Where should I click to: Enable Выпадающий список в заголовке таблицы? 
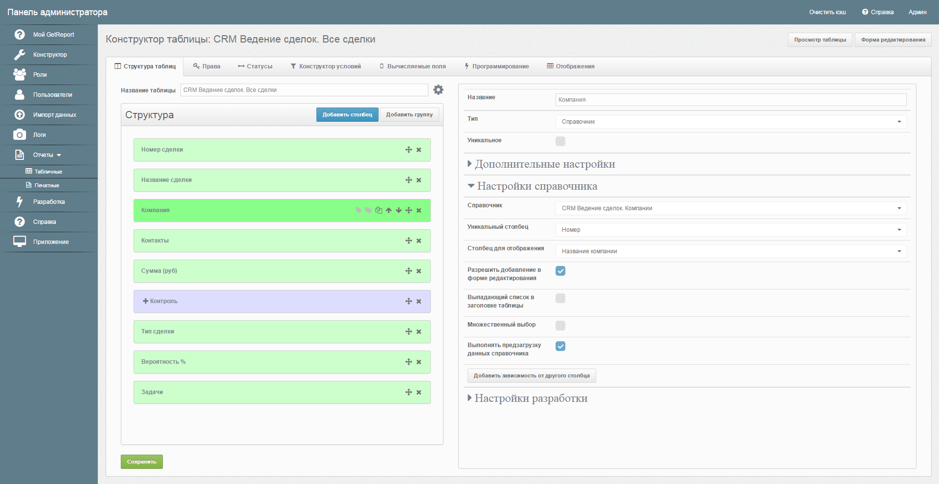[560, 298]
